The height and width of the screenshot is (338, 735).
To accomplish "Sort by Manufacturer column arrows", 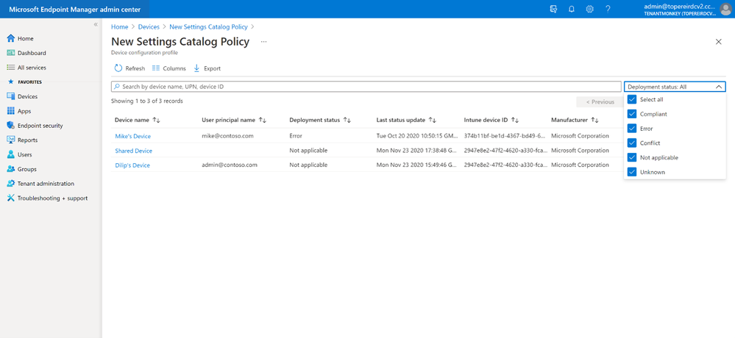I will tap(595, 121).
